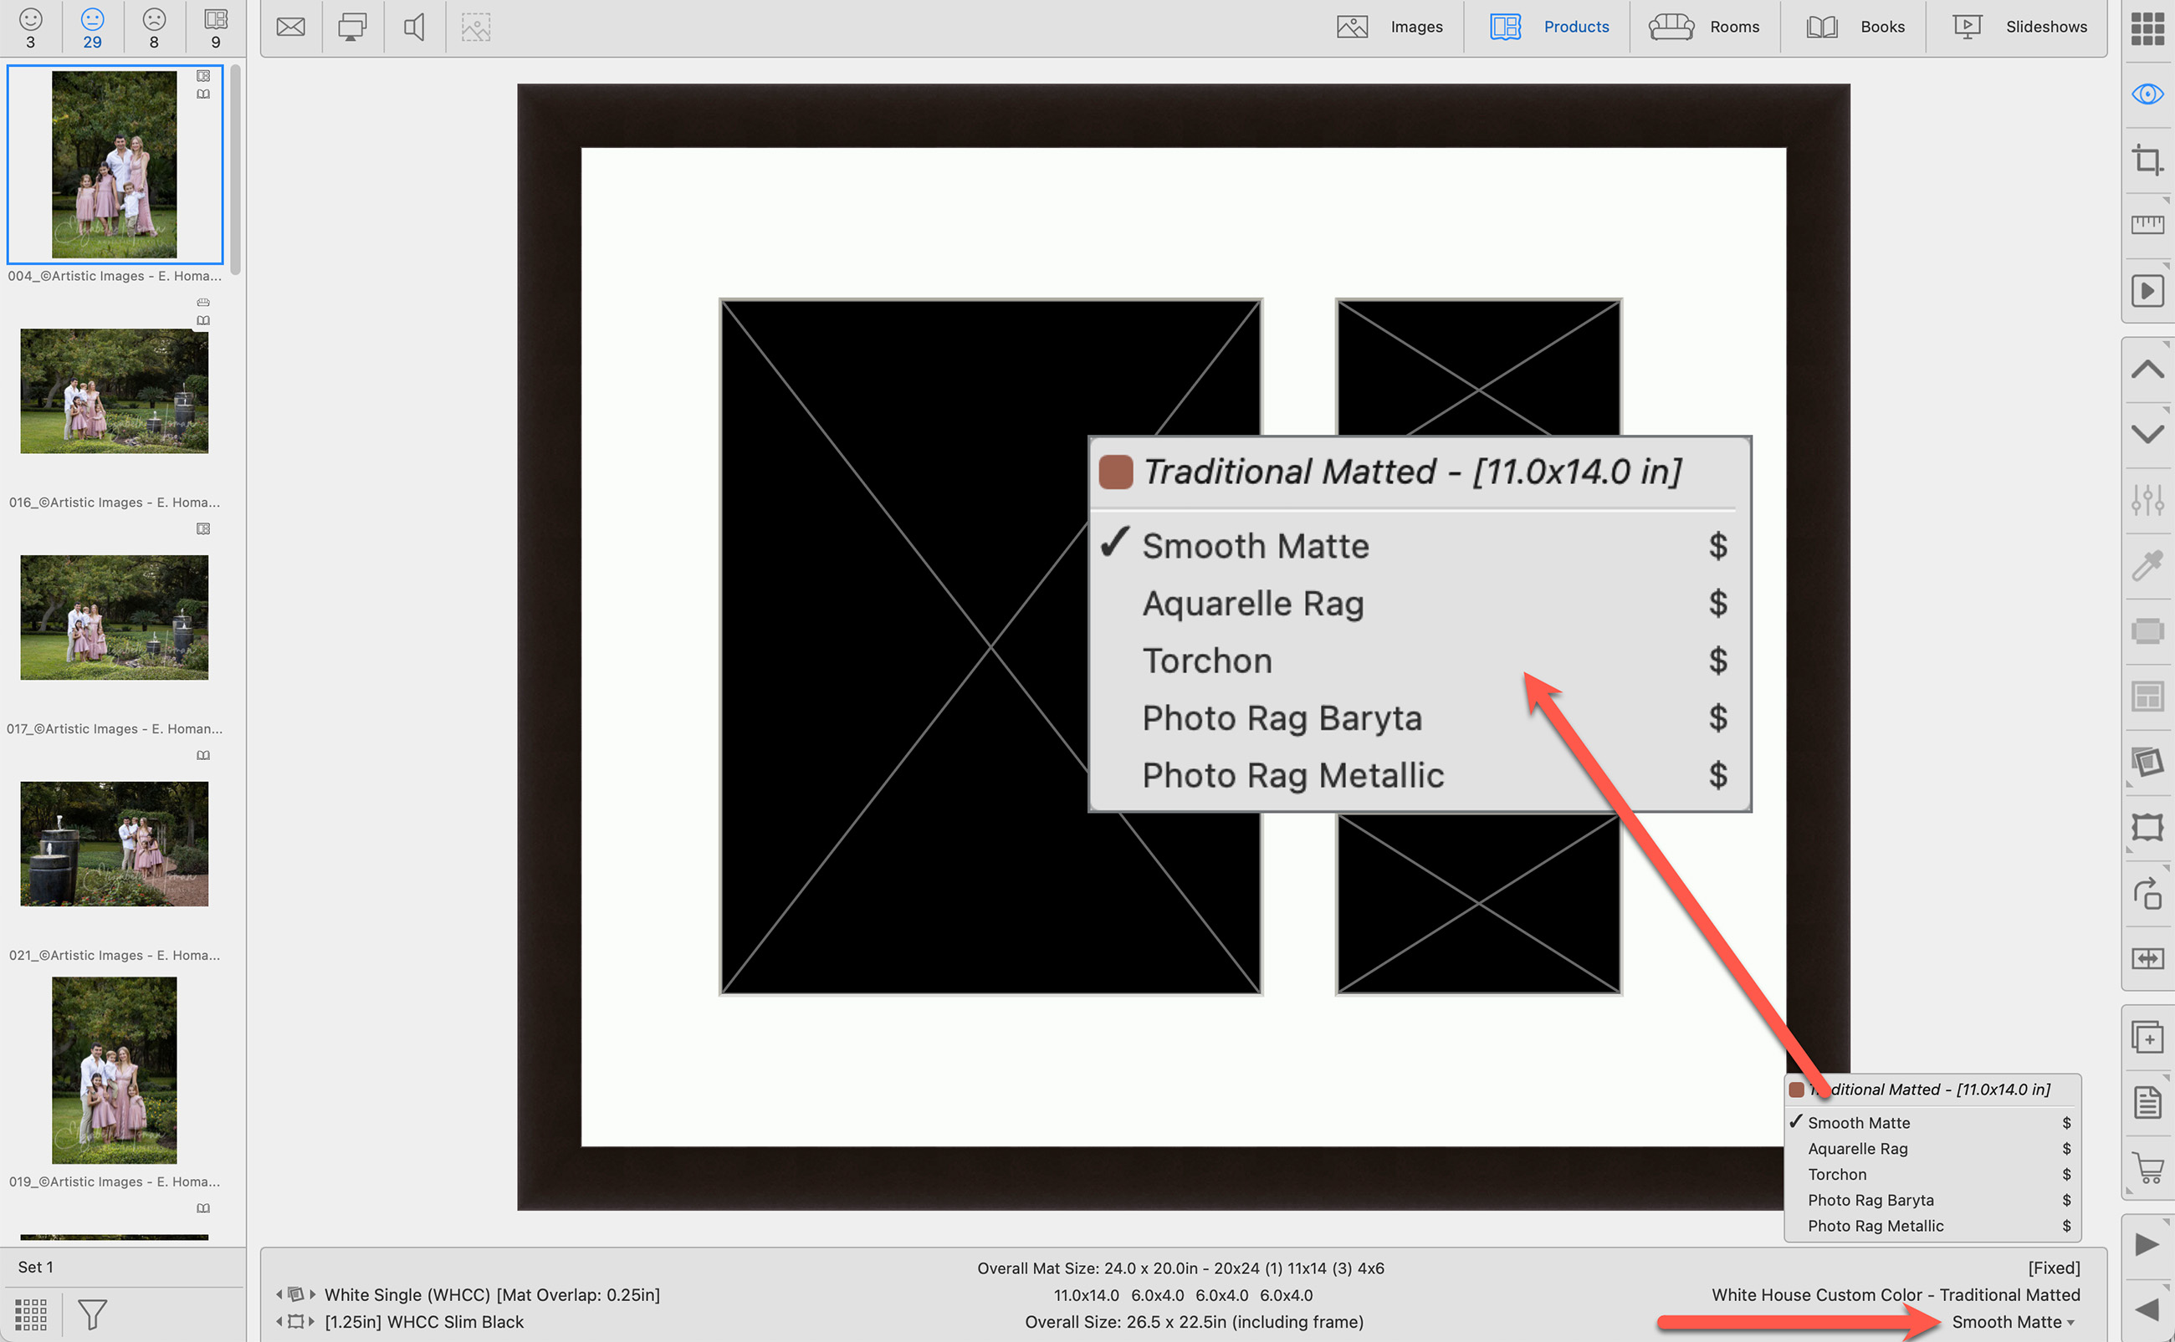Viewport: 2175px width, 1342px height.
Task: Click the up chevron arrow
Action: click(x=2147, y=370)
